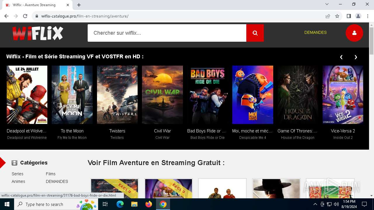Open Chrome three-dot menu
374x210 pixels.
pos(368,16)
